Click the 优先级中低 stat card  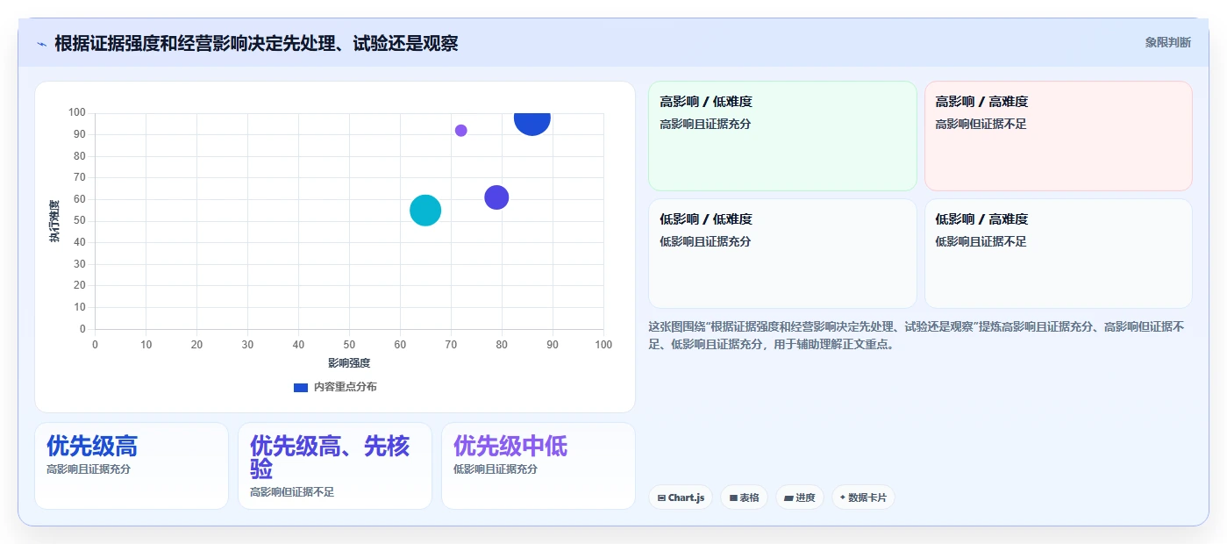pos(539,466)
